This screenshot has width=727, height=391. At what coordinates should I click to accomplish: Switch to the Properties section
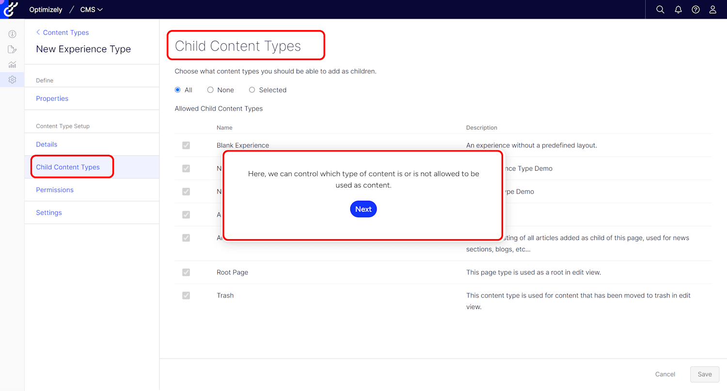click(x=52, y=98)
